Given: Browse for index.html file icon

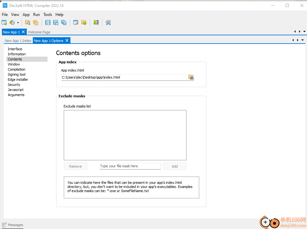Looking at the screenshot, I should click(191, 77).
